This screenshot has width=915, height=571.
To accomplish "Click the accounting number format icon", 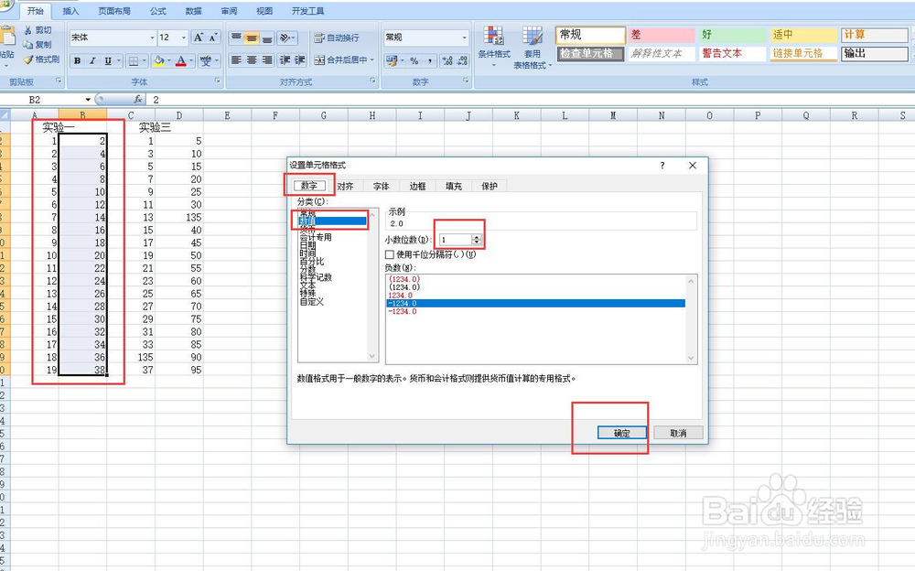I will (391, 60).
